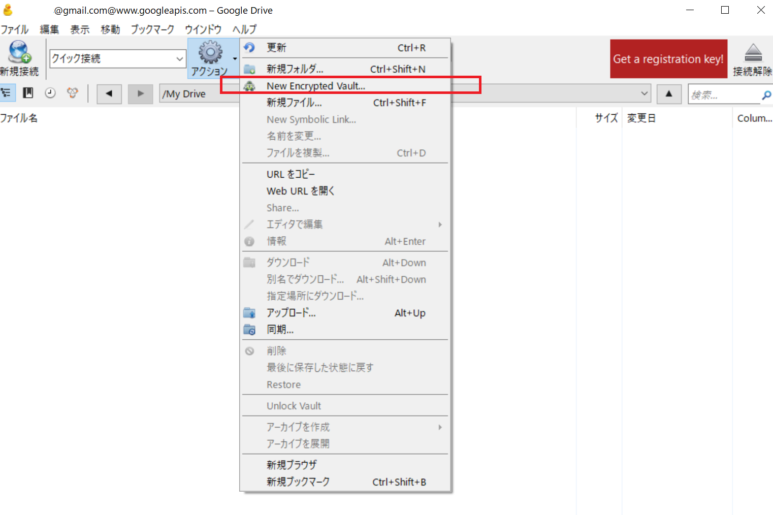Click the アクション gear icon
Screen dimensions: 773x515
(x=210, y=52)
